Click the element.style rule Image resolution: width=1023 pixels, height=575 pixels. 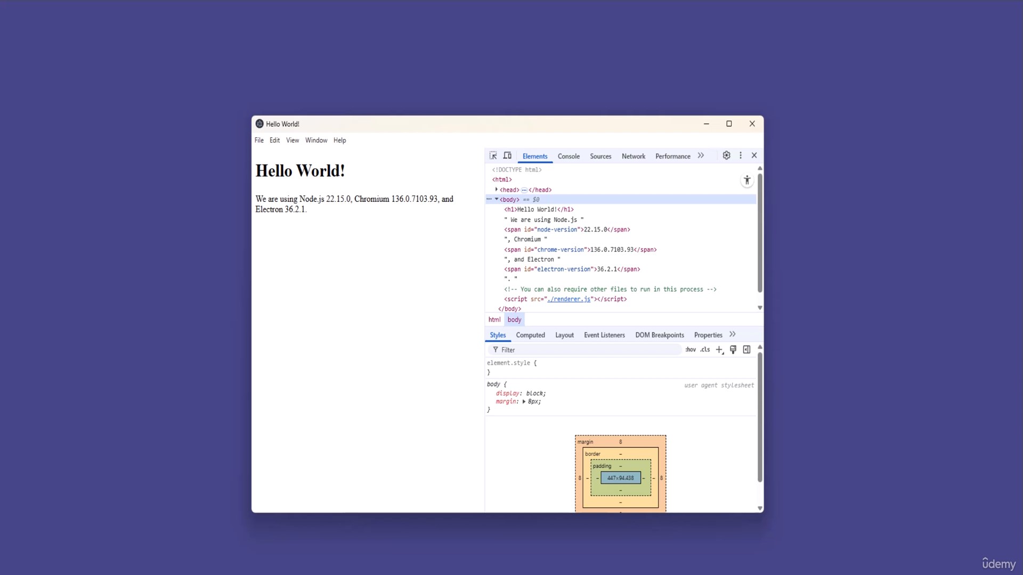(x=511, y=363)
